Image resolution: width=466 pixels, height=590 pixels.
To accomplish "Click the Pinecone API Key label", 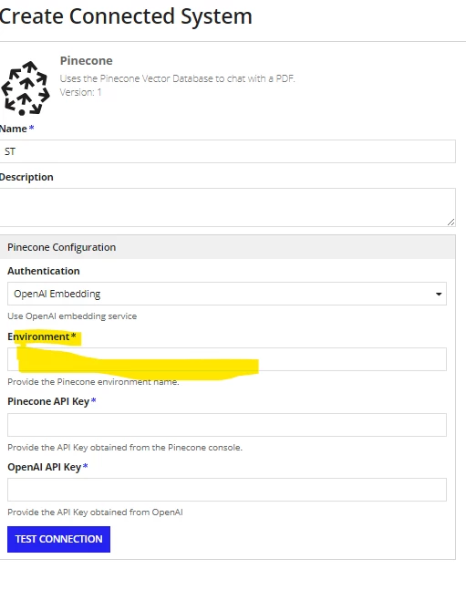I will click(x=52, y=401).
